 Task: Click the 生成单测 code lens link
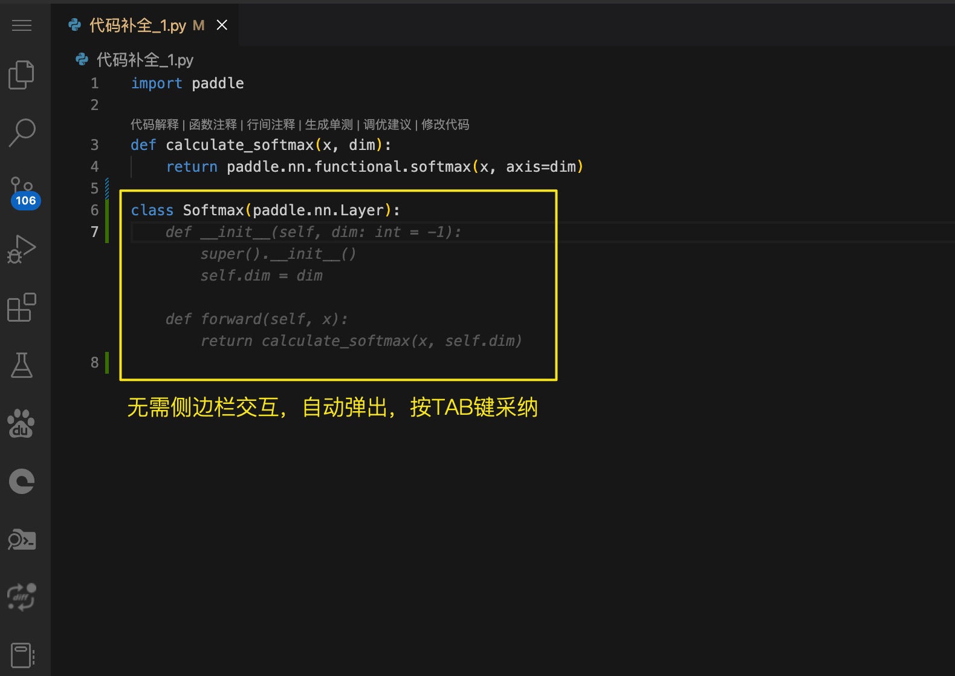[329, 125]
